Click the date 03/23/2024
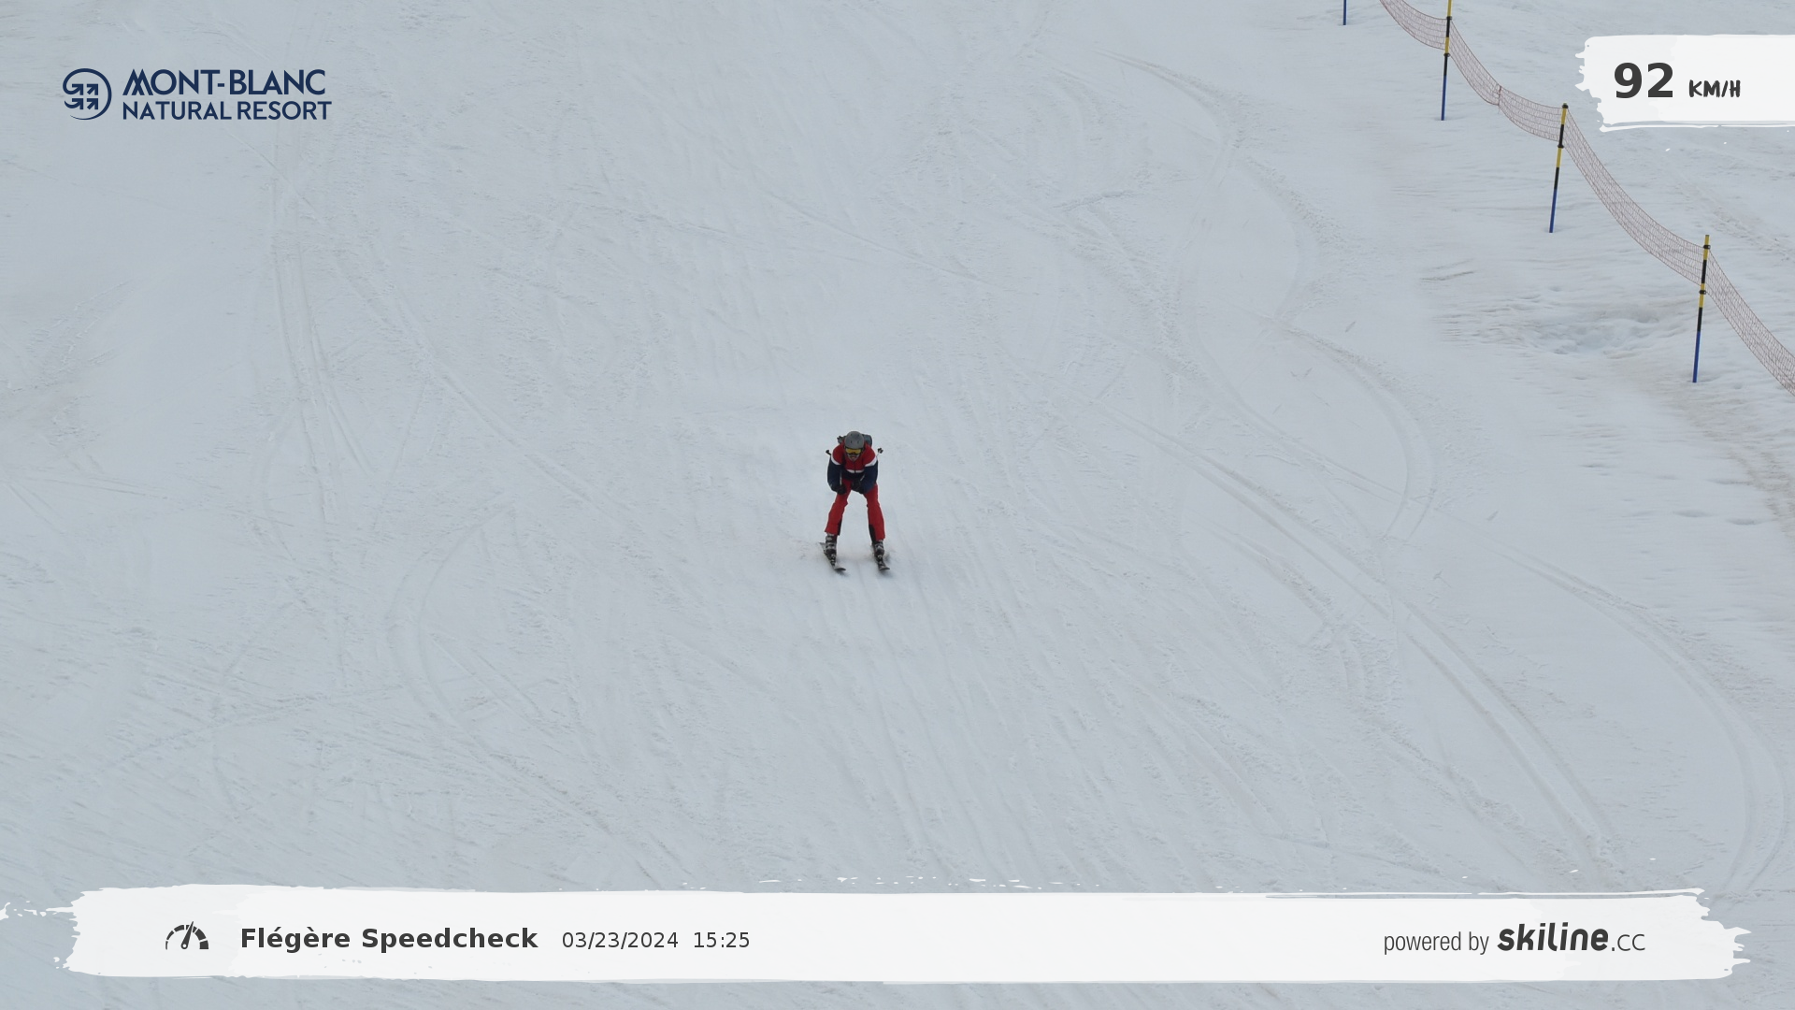This screenshot has height=1010, width=1795. 620,941
